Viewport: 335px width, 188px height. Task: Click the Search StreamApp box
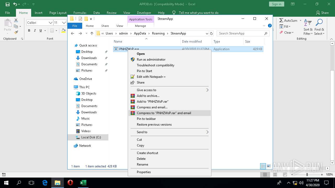coord(243,33)
